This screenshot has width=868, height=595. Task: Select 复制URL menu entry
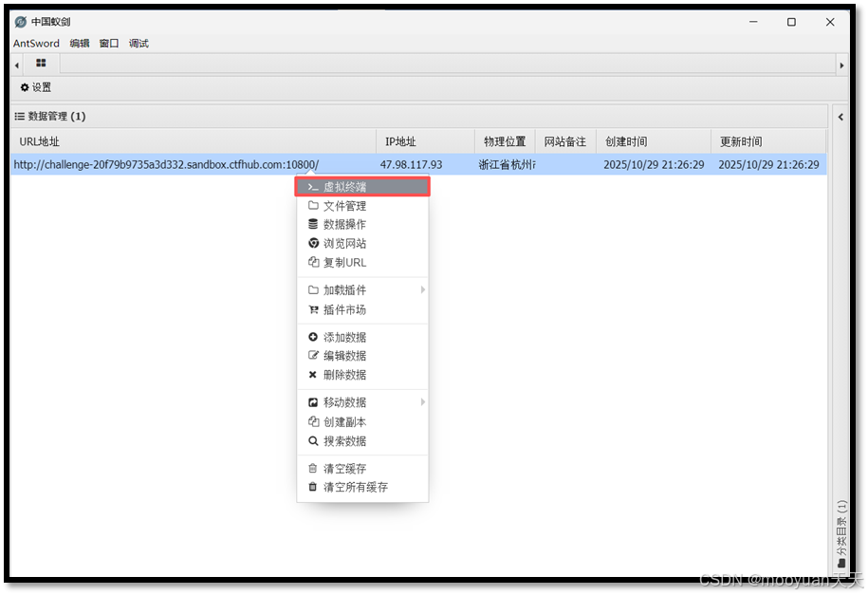[362, 262]
